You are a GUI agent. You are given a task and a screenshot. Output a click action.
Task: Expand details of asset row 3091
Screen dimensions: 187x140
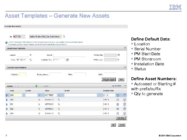[x=7, y=104]
